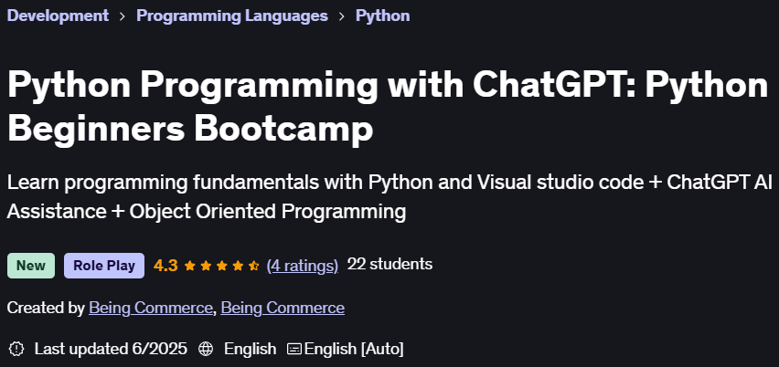Click the last updated alert badge icon
Image resolution: width=779 pixels, height=367 pixels.
pos(16,349)
